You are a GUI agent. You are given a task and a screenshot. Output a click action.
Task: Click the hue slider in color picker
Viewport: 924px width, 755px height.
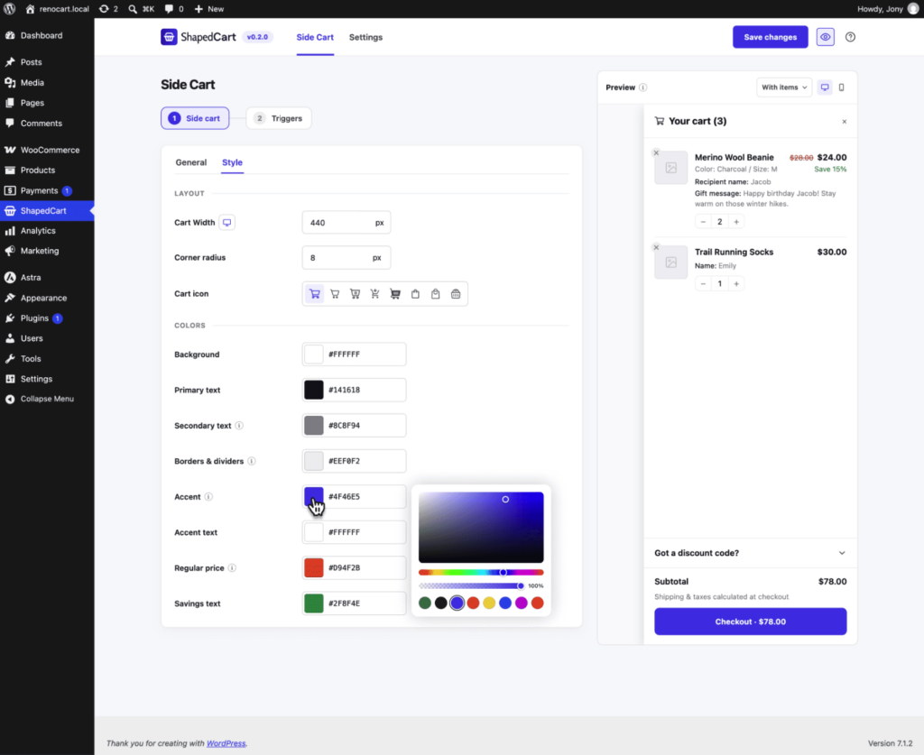pyautogui.click(x=481, y=573)
